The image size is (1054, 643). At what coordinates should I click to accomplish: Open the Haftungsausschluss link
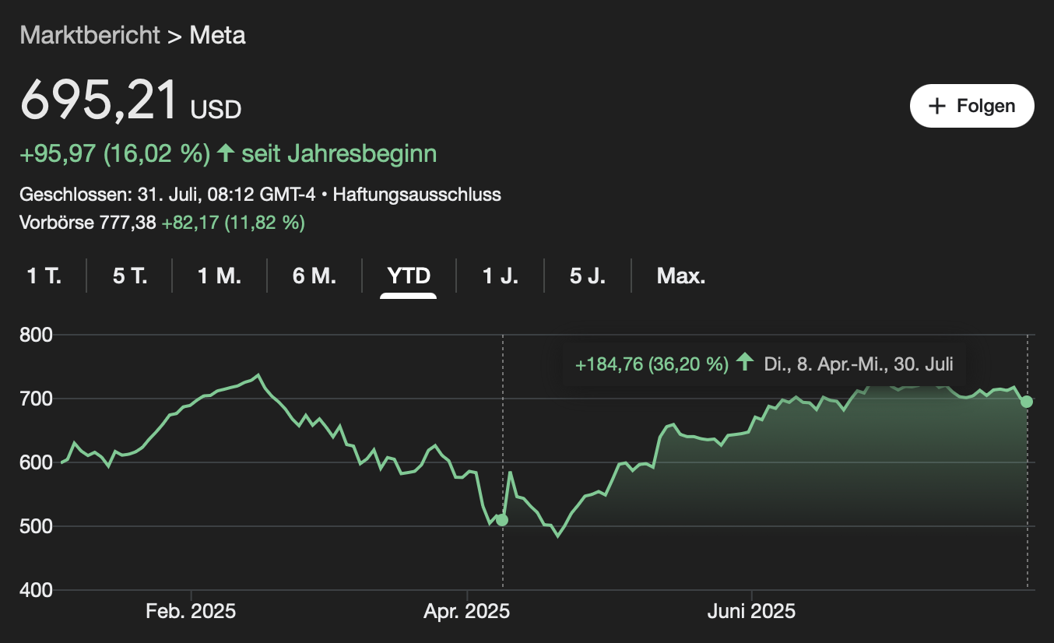pyautogui.click(x=417, y=195)
